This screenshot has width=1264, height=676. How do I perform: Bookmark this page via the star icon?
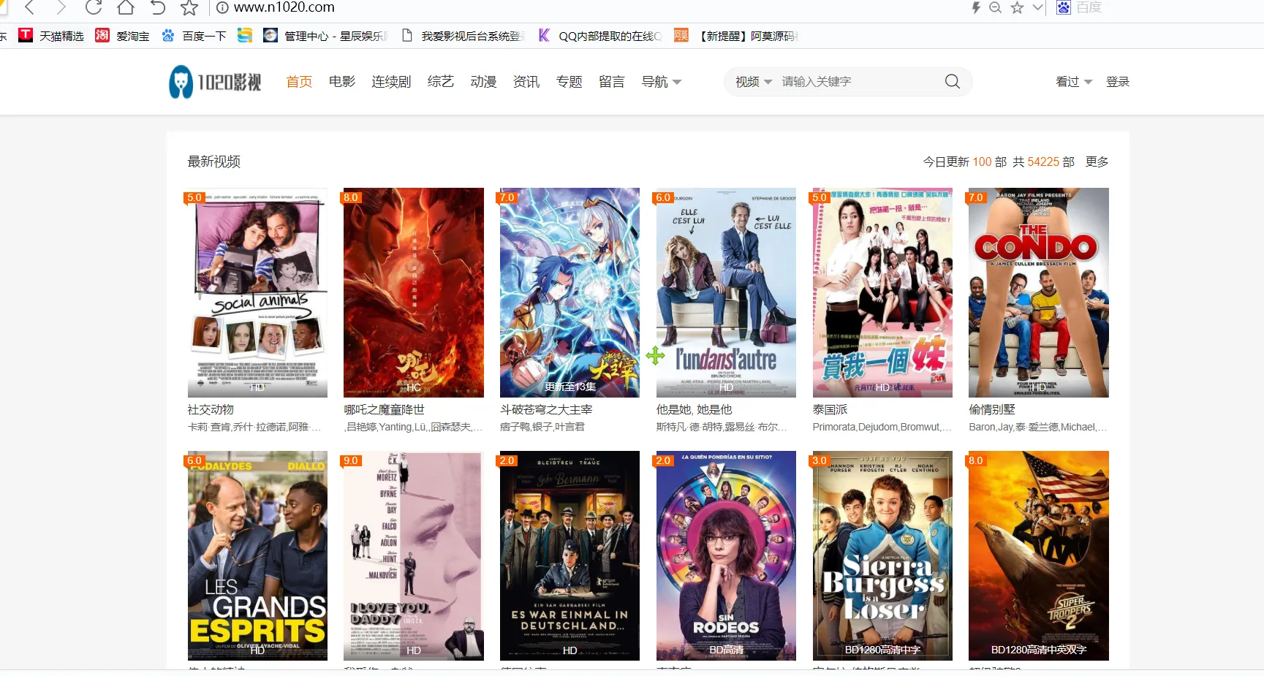[189, 8]
